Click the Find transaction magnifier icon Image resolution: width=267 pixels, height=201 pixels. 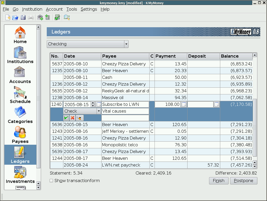[67, 18]
